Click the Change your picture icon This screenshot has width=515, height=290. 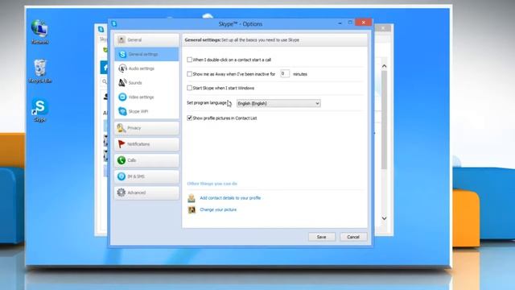(x=192, y=209)
